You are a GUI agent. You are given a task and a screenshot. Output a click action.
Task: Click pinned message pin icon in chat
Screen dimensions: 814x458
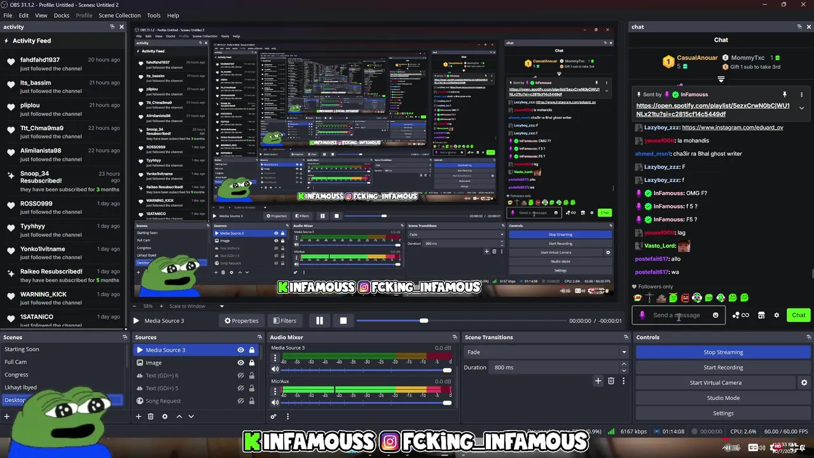pos(785,95)
